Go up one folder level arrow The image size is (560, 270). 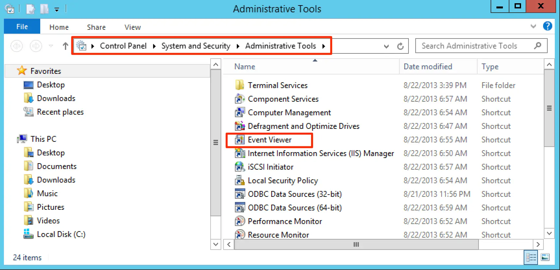(x=65, y=46)
